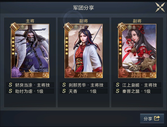
Task: Click the purple 群 faction badge
Action: [16, 72]
